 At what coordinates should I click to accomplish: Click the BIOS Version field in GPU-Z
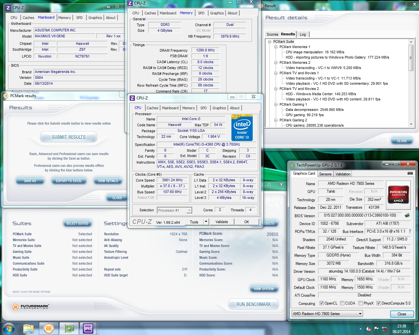click(x=360, y=215)
